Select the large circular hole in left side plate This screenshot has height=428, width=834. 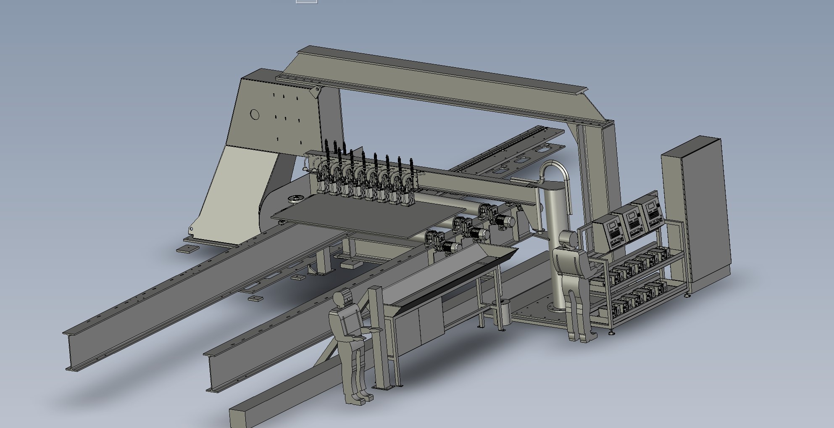(x=254, y=114)
